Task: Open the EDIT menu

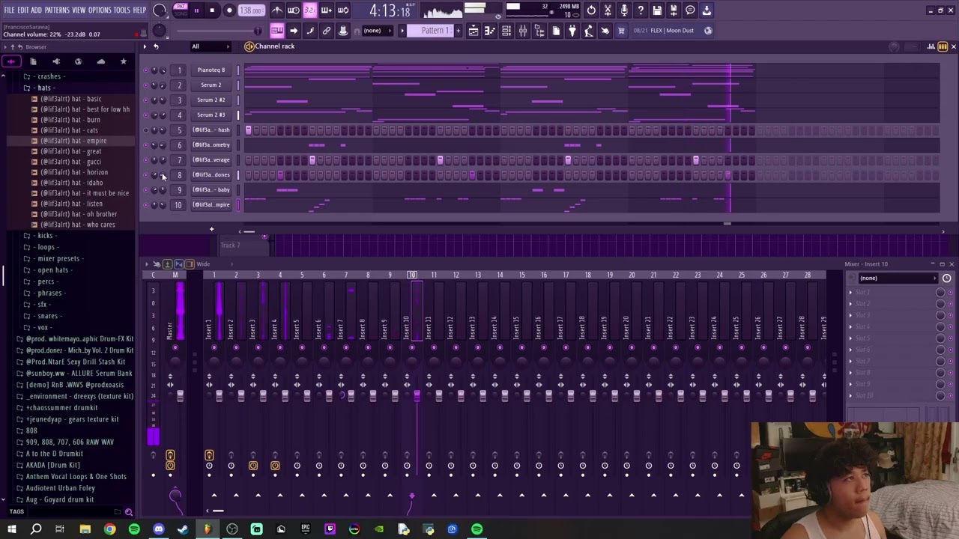Action: pyautogui.click(x=23, y=10)
